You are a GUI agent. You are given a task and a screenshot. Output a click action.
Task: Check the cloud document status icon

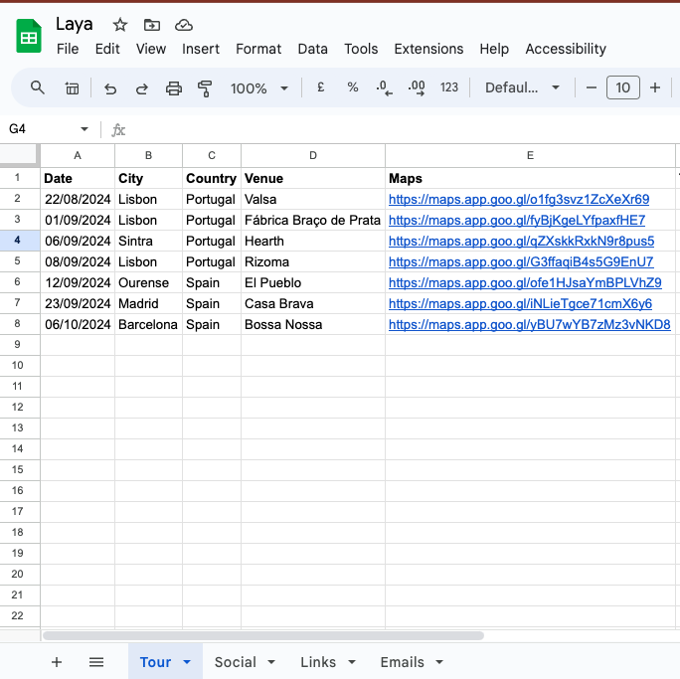click(184, 25)
